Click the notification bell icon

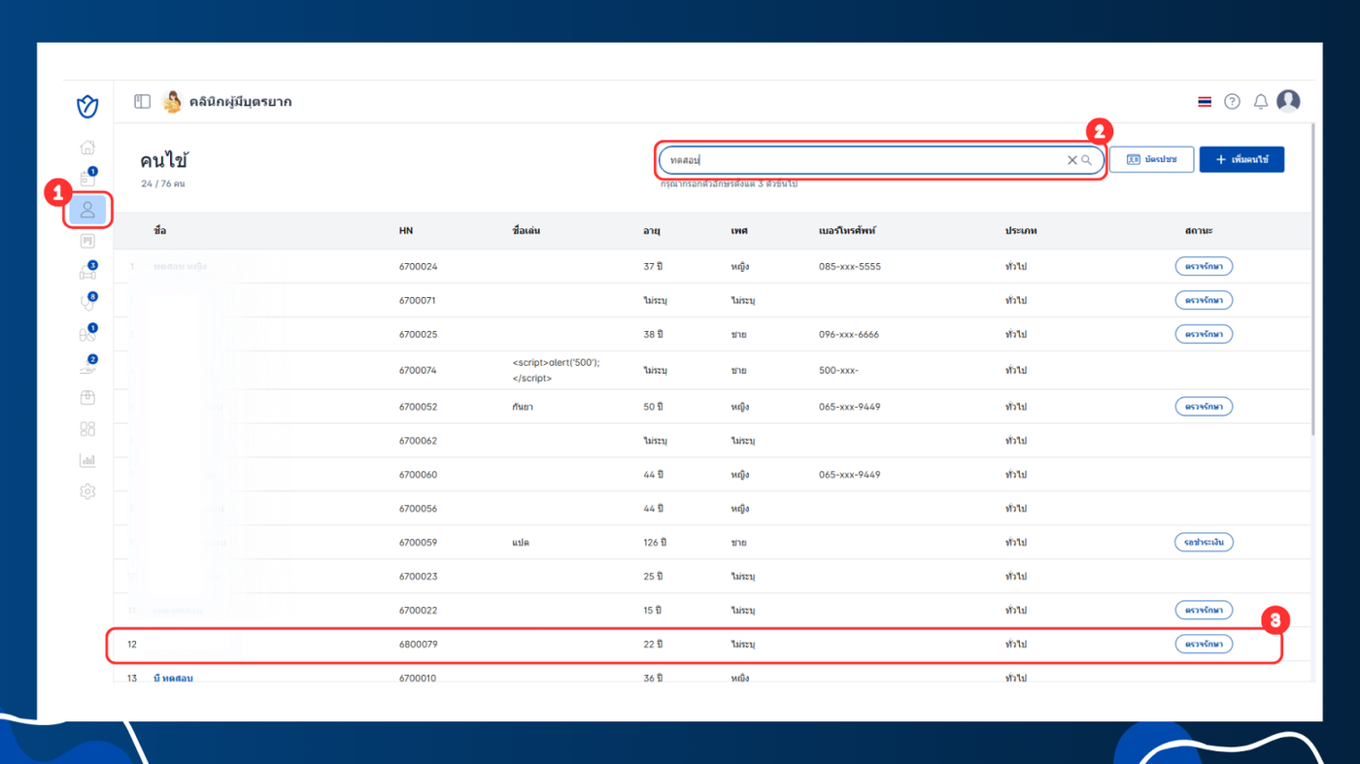pyautogui.click(x=1260, y=102)
